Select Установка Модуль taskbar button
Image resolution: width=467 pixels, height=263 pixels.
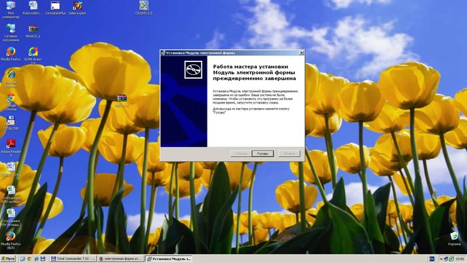tap(169, 259)
